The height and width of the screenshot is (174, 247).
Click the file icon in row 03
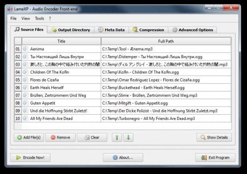pyautogui.click(x=25, y=64)
